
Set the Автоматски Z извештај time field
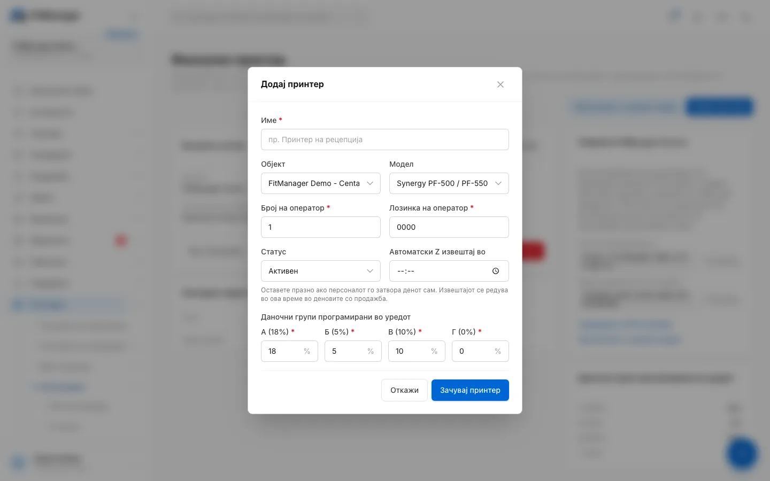click(449, 271)
